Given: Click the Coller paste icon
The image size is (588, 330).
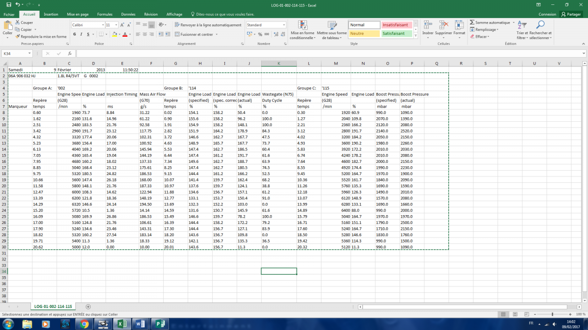Looking at the screenshot, I should click(7, 26).
